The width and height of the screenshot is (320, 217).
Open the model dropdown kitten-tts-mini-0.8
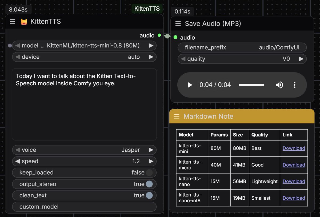pyautogui.click(x=84, y=46)
